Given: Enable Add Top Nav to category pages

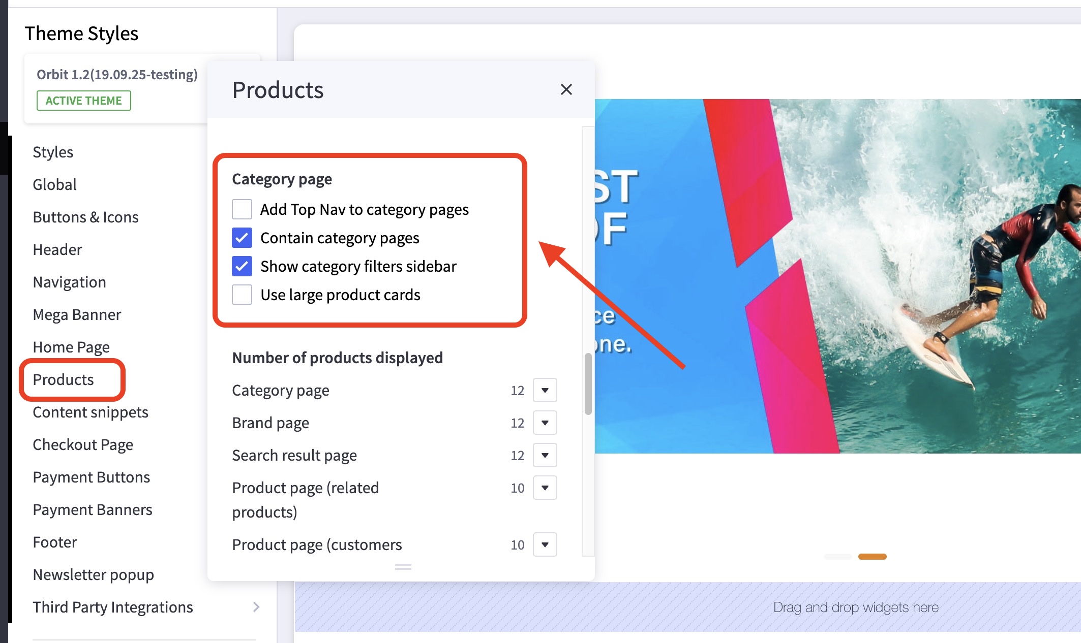Looking at the screenshot, I should pos(242,209).
